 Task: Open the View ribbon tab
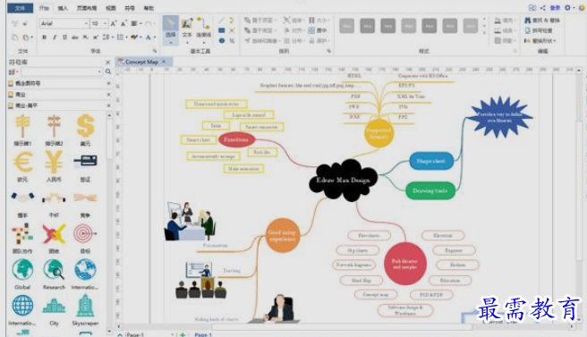tap(111, 8)
